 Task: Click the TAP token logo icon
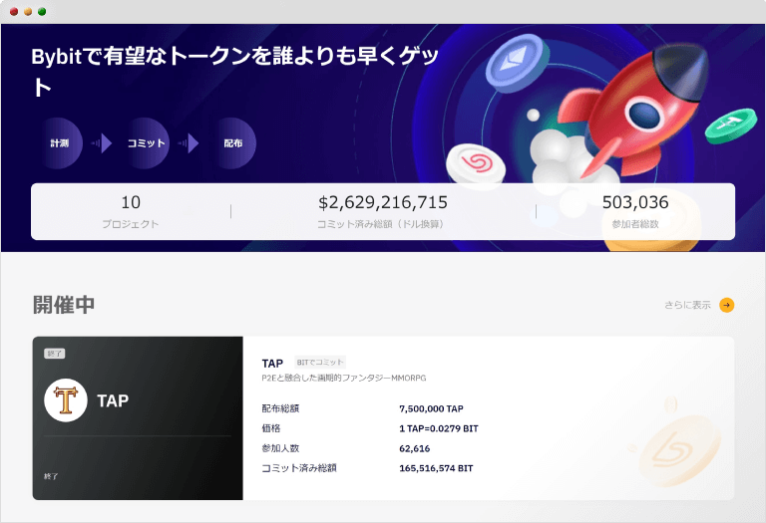coord(66,400)
